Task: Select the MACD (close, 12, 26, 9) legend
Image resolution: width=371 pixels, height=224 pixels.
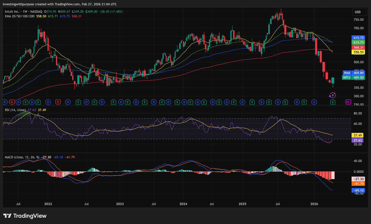Action: [22, 157]
